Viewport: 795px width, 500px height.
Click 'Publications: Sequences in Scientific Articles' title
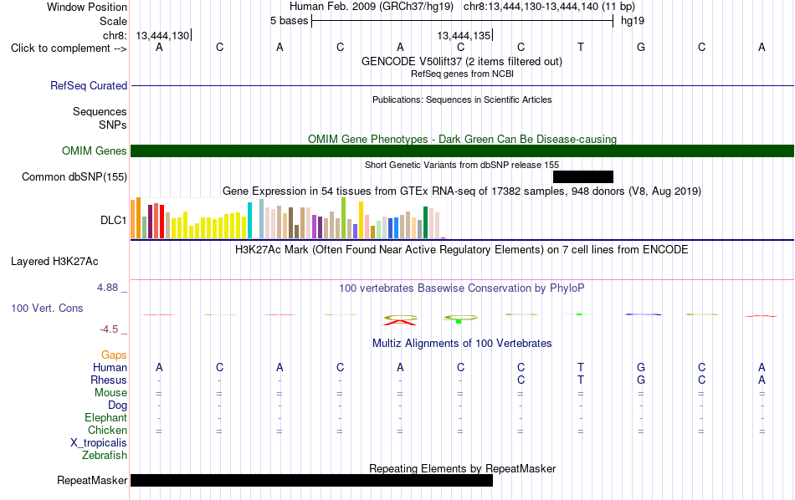pyautogui.click(x=462, y=99)
